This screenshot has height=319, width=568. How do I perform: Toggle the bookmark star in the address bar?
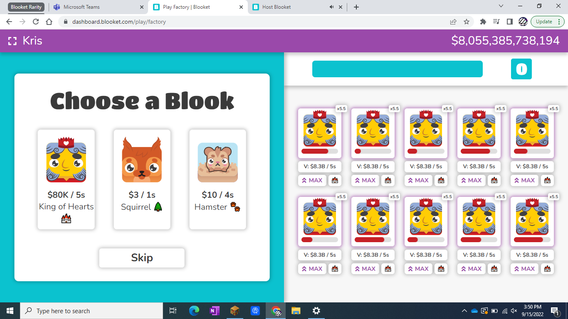(466, 21)
